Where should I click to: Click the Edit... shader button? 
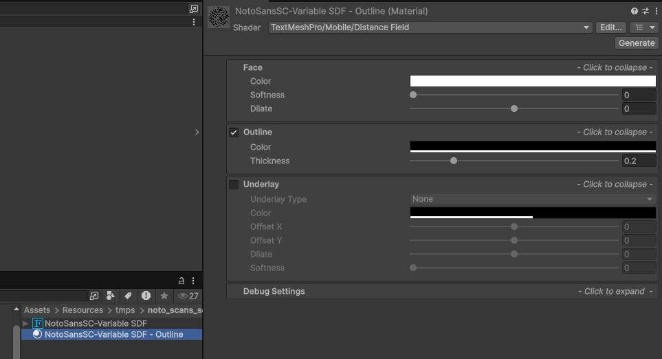610,27
